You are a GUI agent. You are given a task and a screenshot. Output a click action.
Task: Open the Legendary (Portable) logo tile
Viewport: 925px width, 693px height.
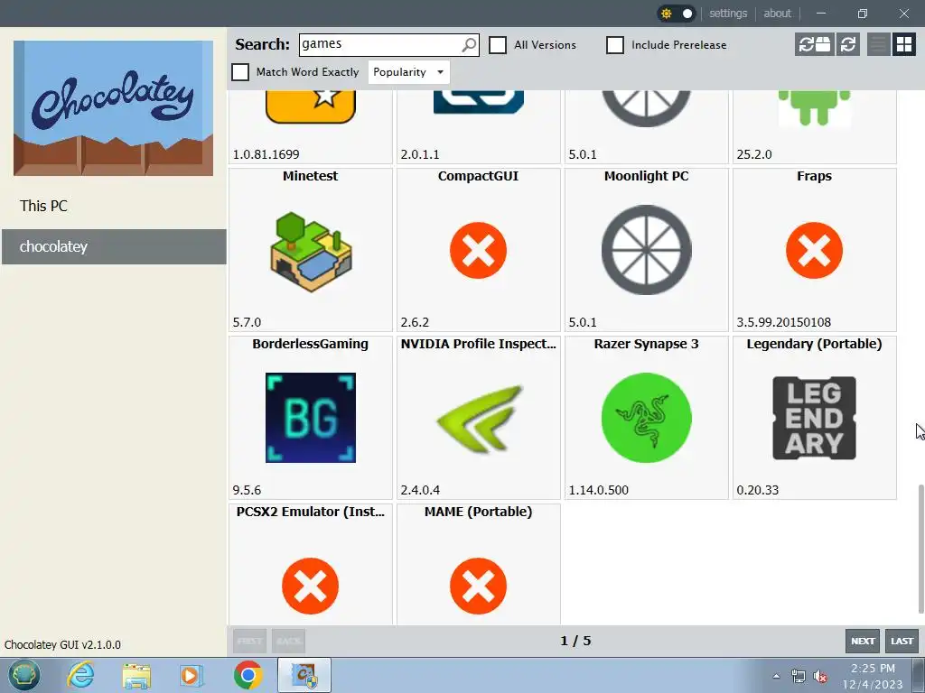pos(814,418)
